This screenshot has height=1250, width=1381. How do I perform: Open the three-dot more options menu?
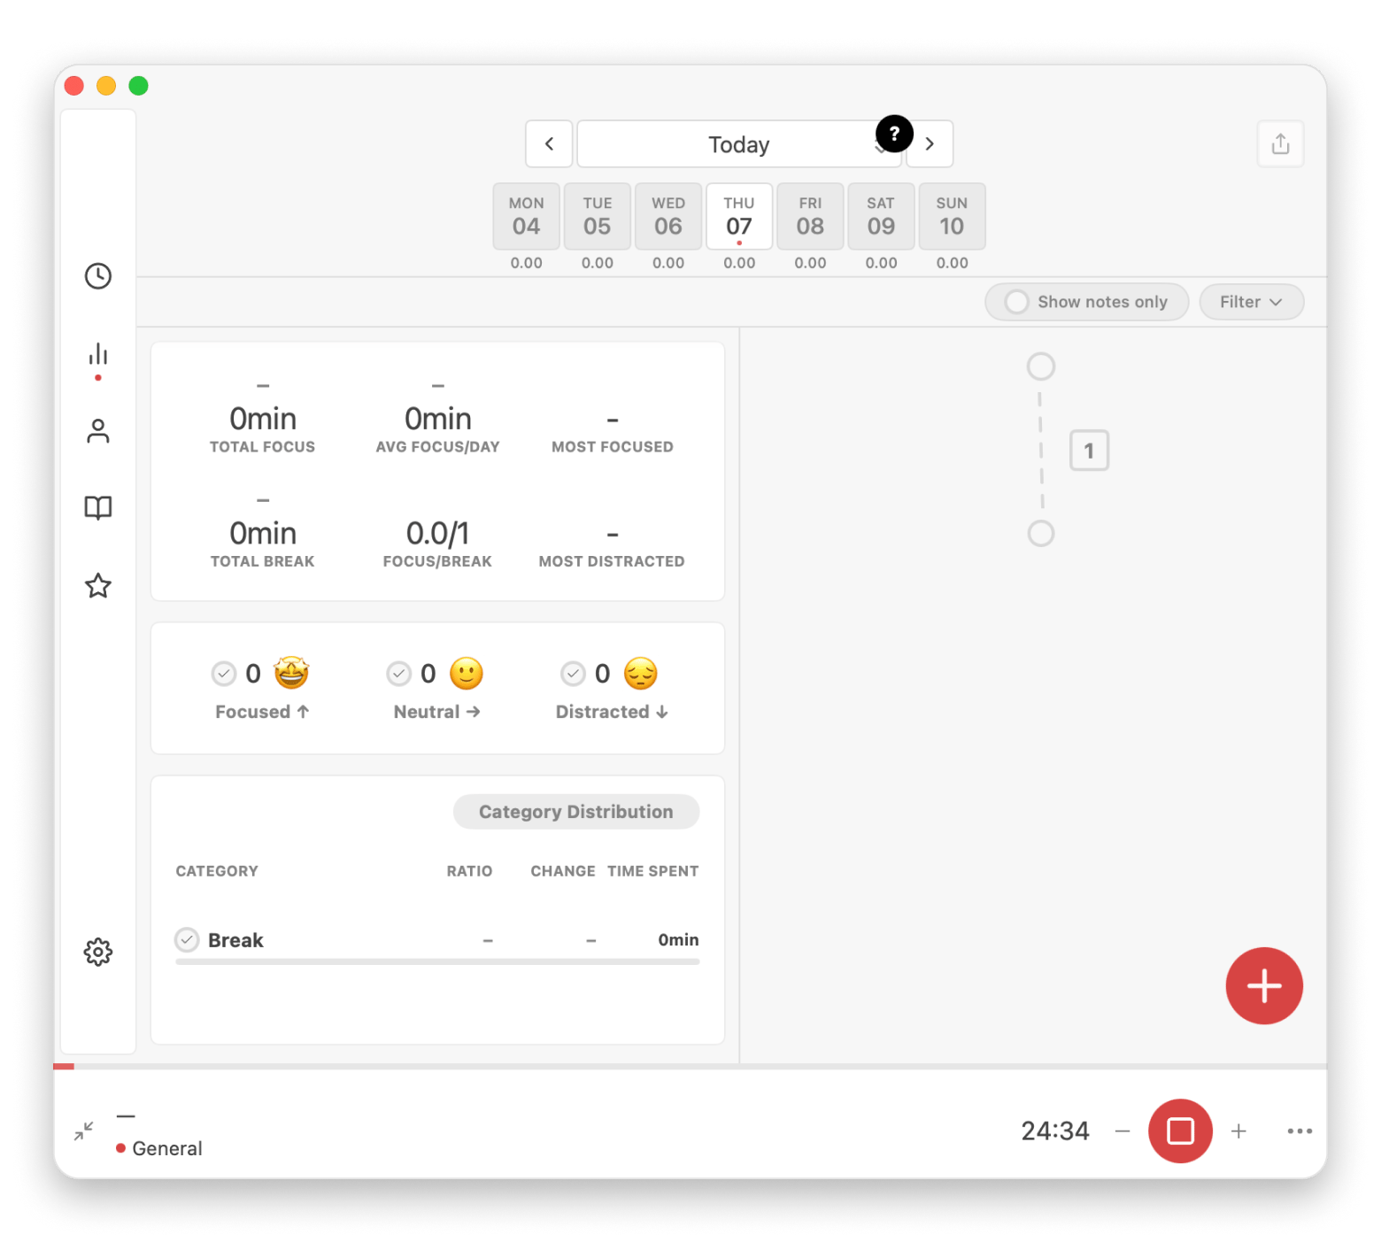[x=1300, y=1131]
